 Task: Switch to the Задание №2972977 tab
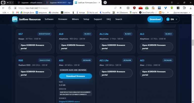coord(59,3)
